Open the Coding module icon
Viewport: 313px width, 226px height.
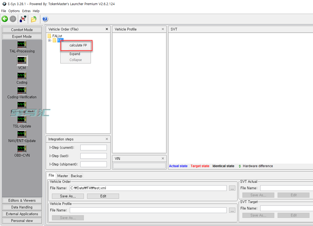[22, 76]
